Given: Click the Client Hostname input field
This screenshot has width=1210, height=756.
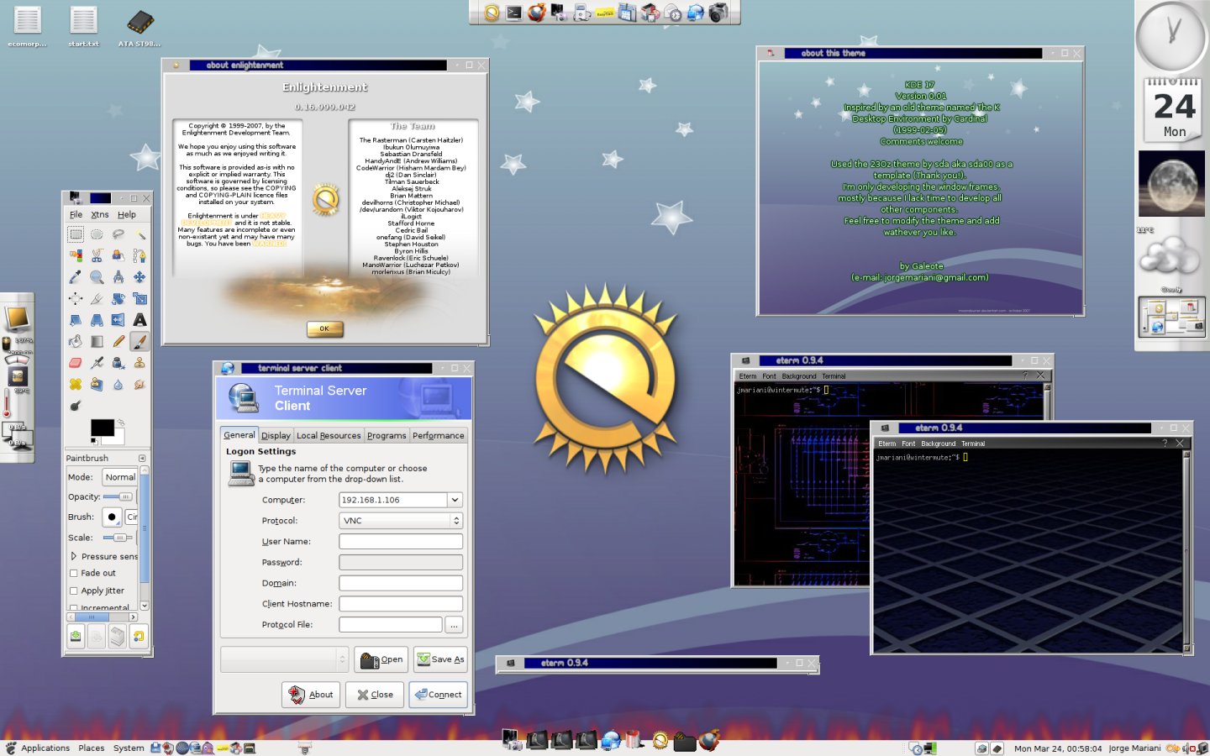Looking at the screenshot, I should coord(401,604).
